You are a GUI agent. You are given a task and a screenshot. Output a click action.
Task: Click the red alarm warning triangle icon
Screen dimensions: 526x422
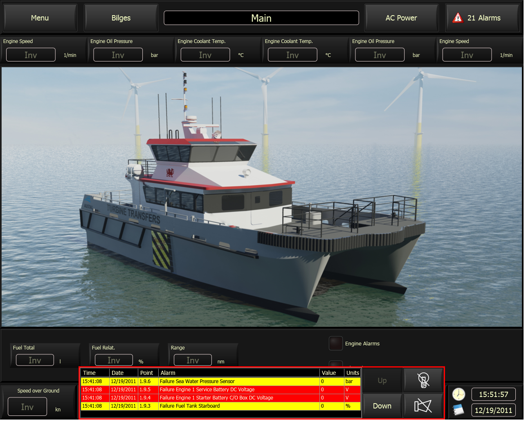(x=458, y=18)
